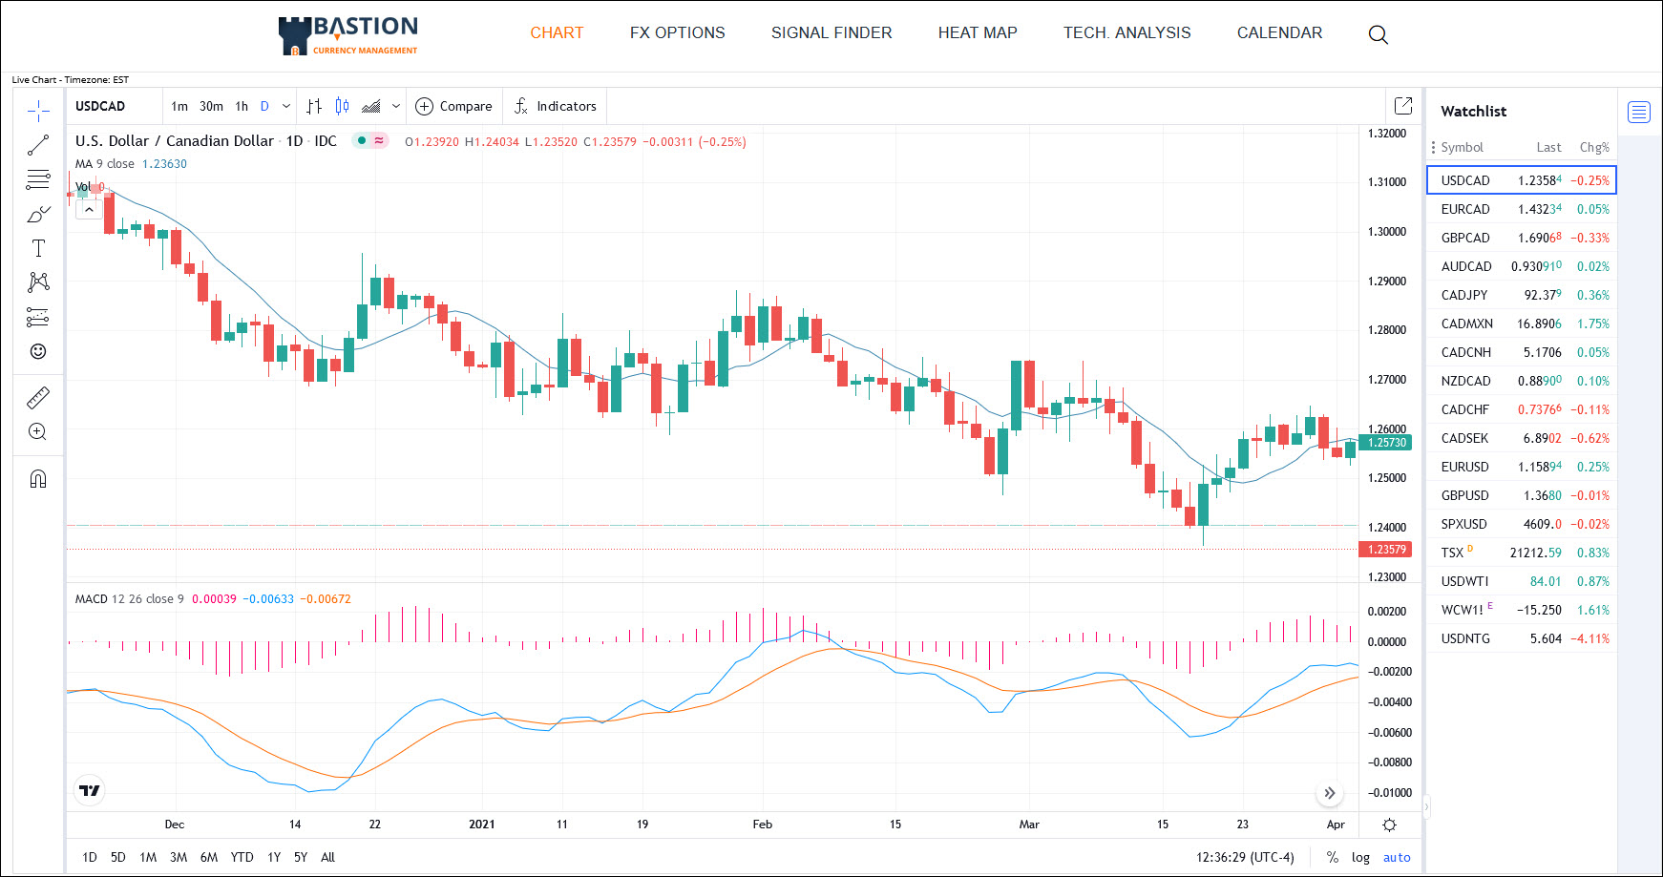The image size is (1663, 877).
Task: Open the site search magnifier
Action: [1378, 34]
